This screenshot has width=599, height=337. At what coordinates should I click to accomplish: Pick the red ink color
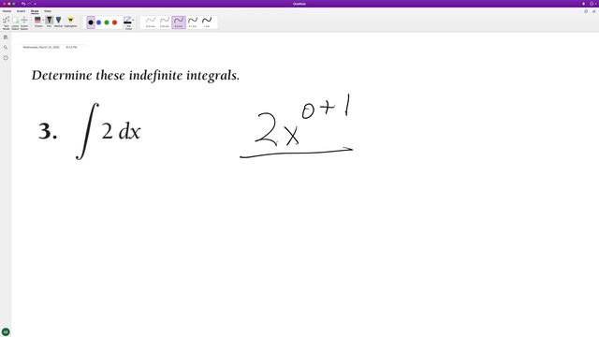coord(114,22)
